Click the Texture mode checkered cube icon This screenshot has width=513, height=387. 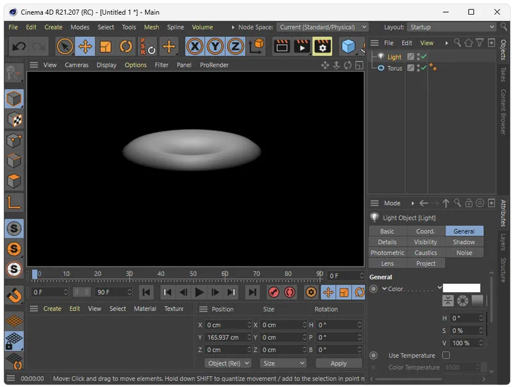13,120
